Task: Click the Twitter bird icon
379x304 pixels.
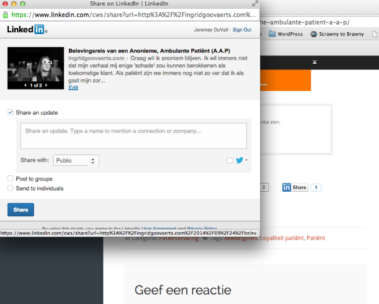Action: point(239,160)
